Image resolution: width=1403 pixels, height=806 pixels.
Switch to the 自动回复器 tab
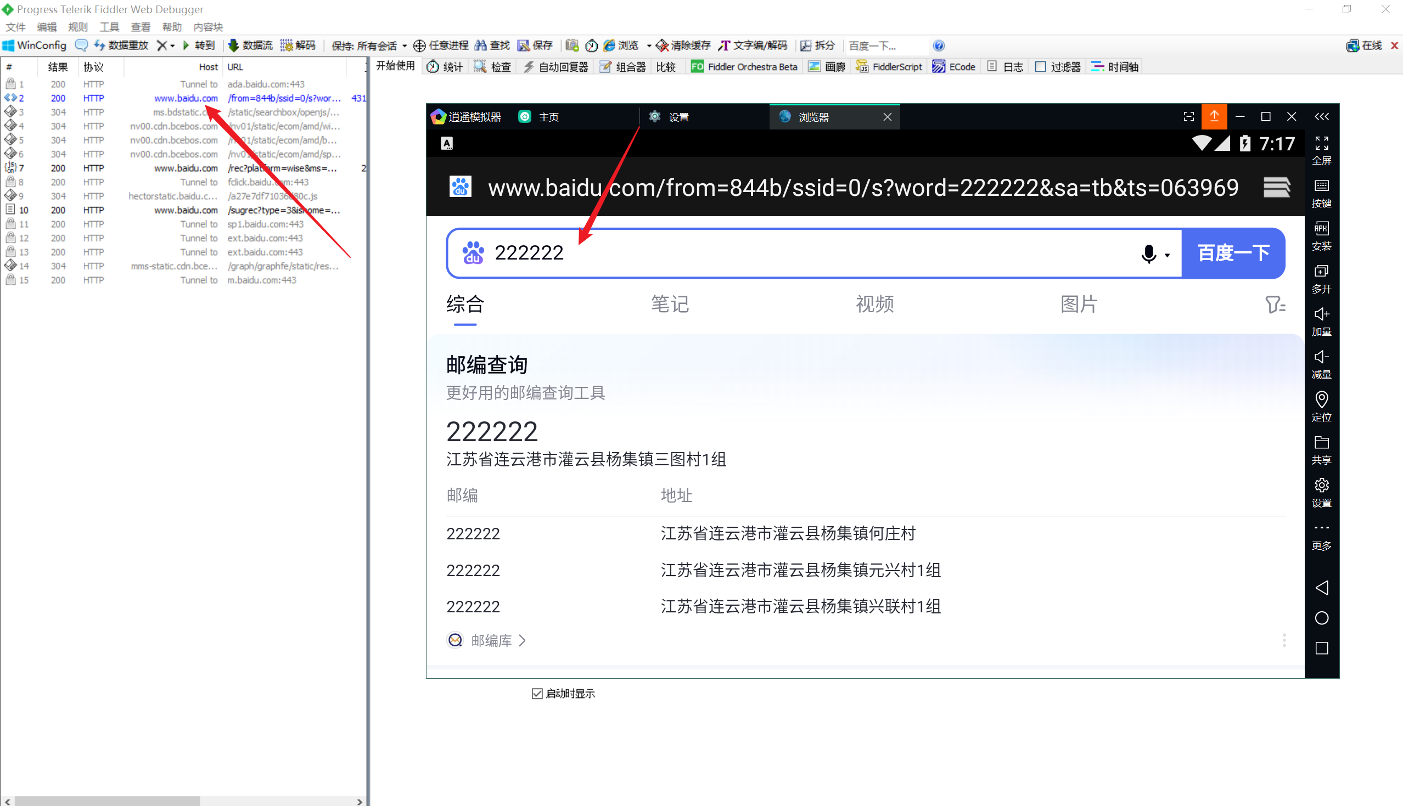click(x=556, y=67)
